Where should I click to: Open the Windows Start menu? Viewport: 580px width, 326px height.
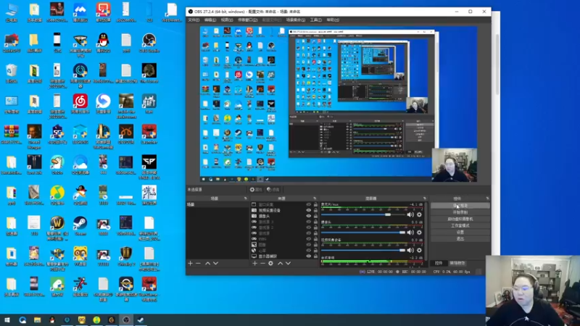pos(7,319)
